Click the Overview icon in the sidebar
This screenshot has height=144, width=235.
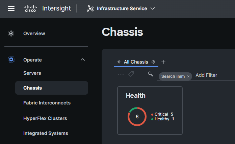point(11,33)
